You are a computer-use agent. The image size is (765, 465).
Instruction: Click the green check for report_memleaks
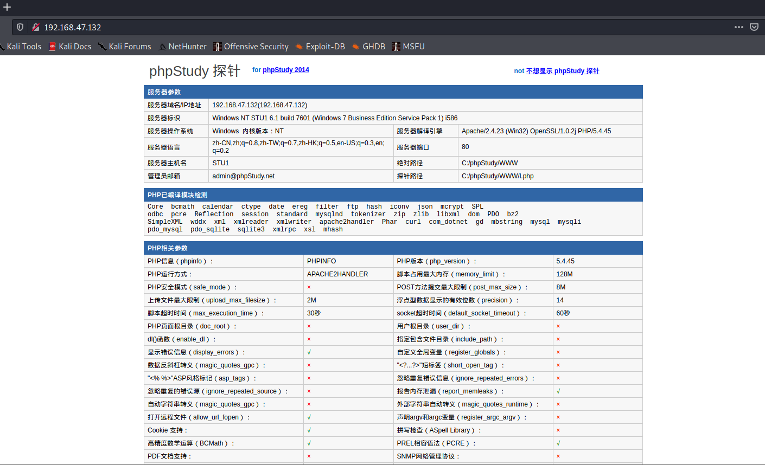point(558,391)
